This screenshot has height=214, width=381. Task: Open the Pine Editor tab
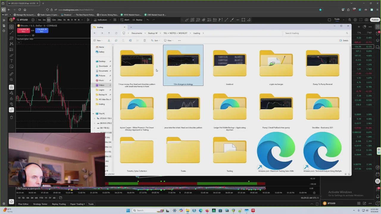pos(23,204)
